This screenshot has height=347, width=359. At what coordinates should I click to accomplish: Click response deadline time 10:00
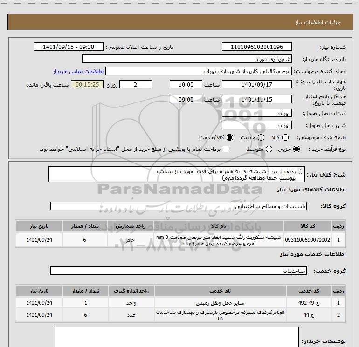coord(186,84)
